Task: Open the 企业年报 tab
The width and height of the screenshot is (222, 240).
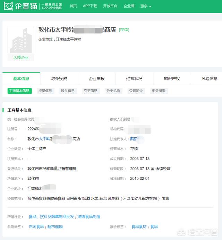Action: 97,79
